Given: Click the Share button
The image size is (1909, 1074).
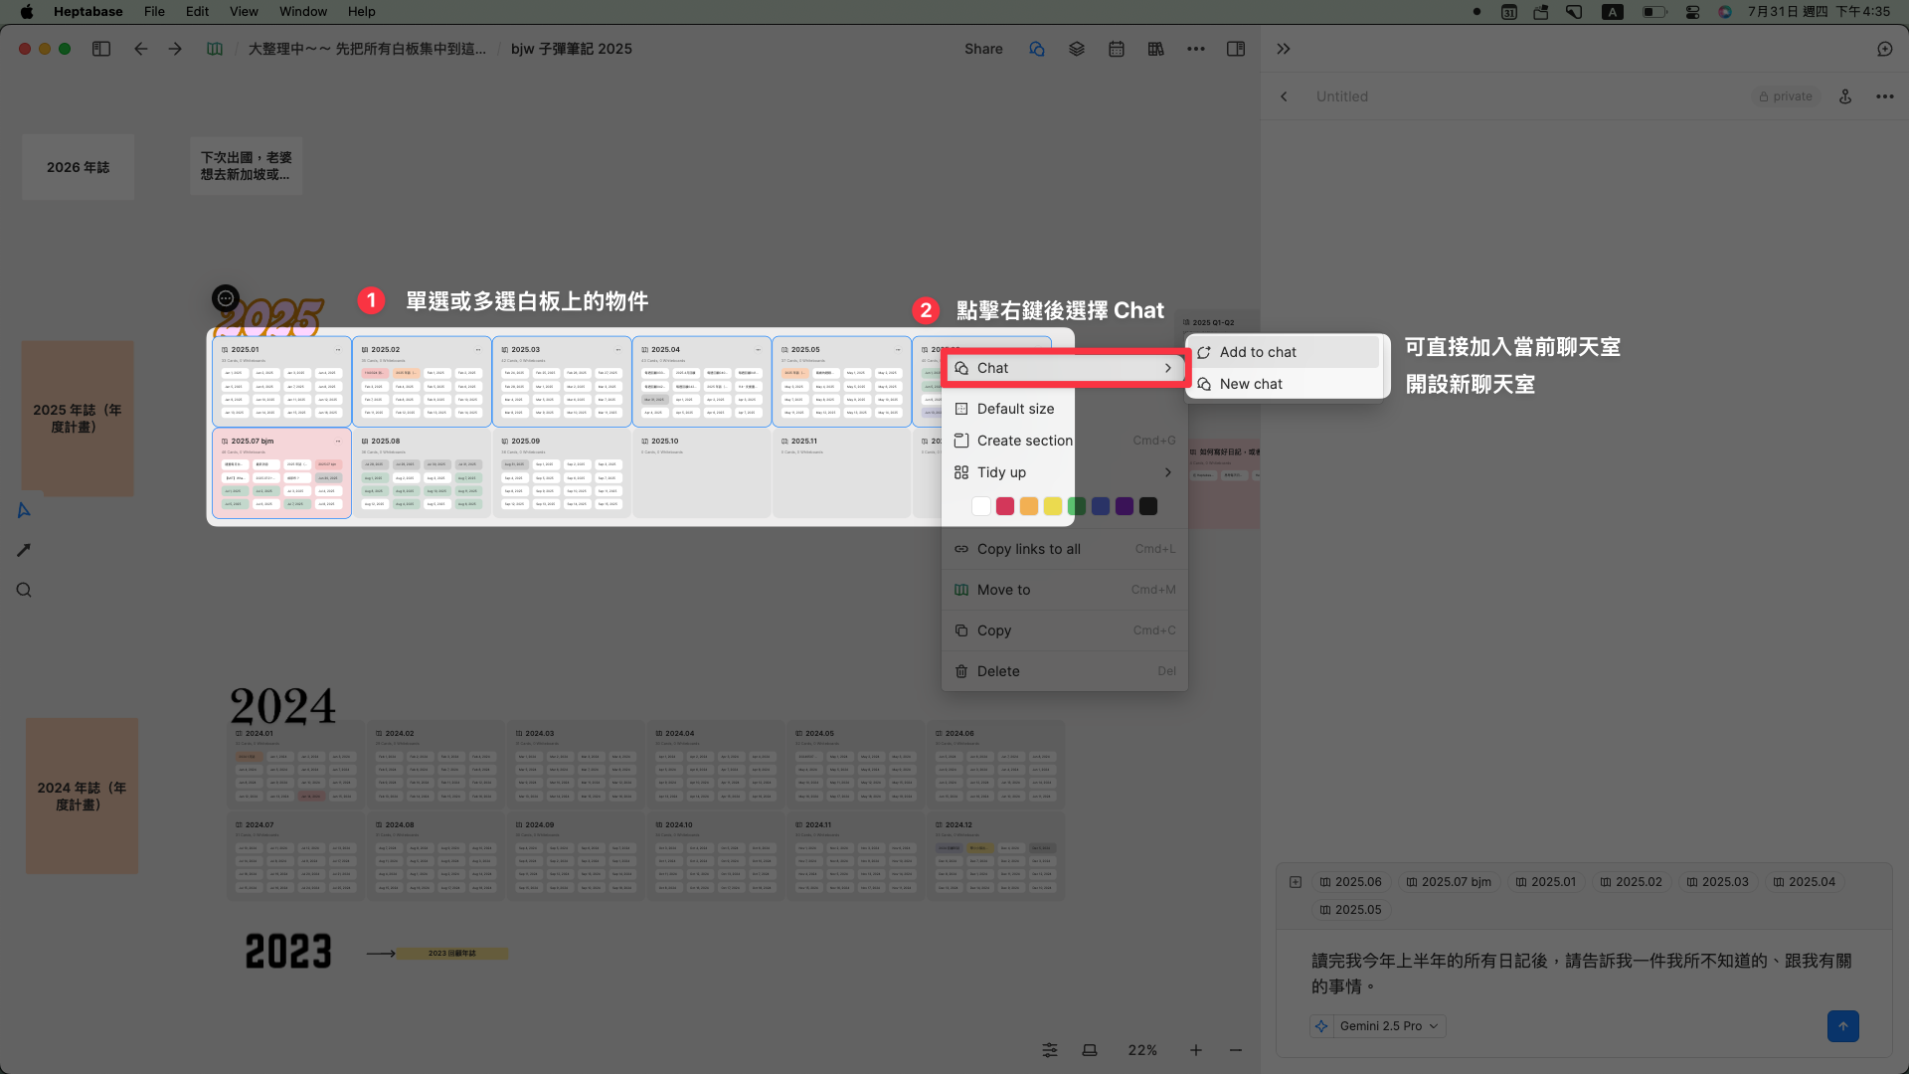Looking at the screenshot, I should [982, 48].
